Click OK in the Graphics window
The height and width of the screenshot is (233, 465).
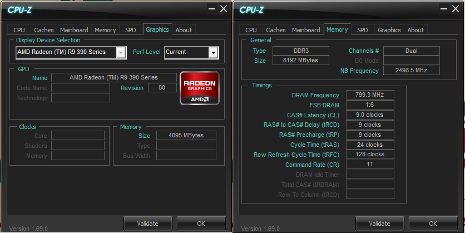[201, 224]
